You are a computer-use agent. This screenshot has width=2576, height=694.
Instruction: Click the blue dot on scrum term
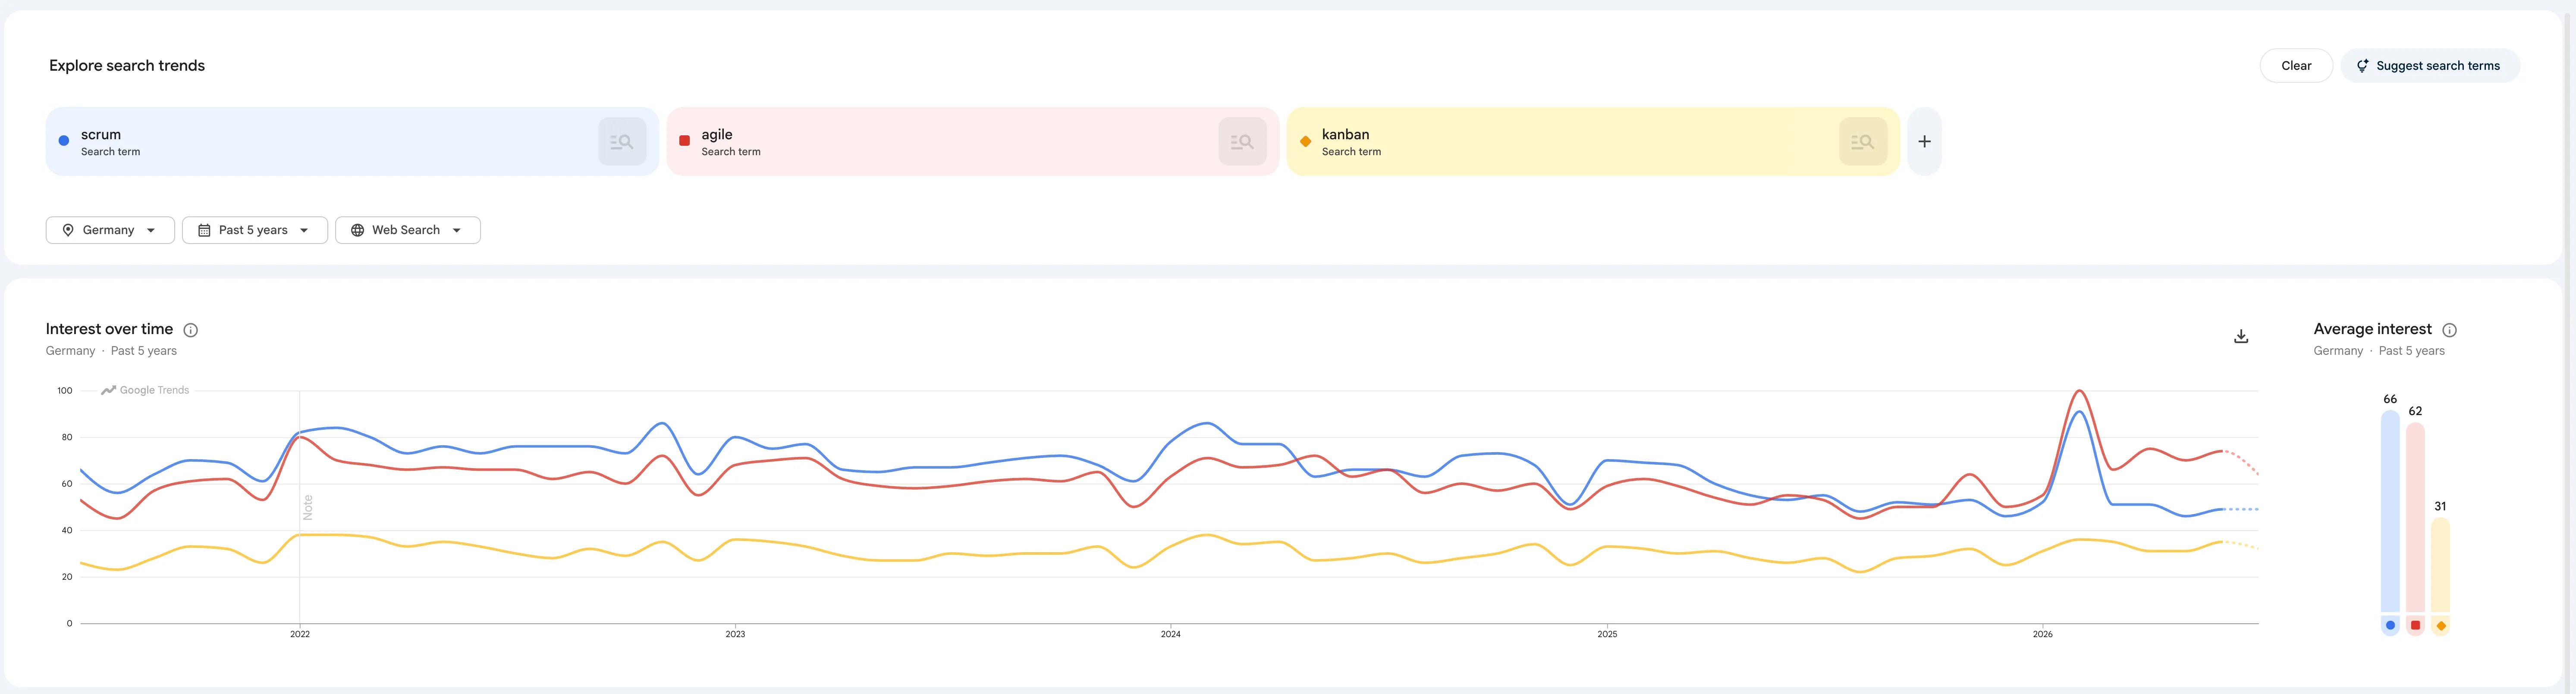coord(64,141)
